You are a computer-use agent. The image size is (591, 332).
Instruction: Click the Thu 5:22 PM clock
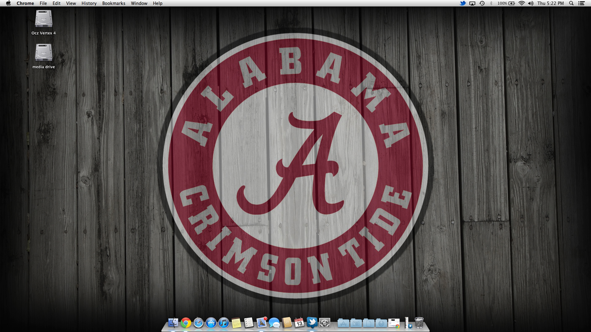point(550,3)
